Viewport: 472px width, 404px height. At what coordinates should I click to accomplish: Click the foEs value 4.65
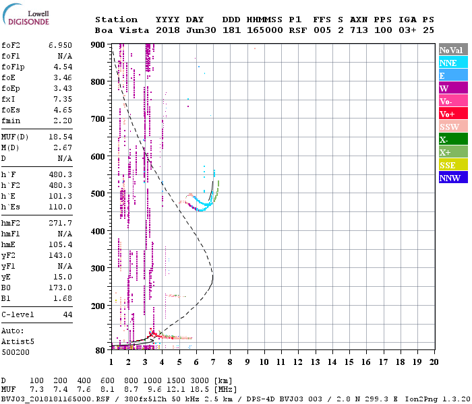[63, 110]
